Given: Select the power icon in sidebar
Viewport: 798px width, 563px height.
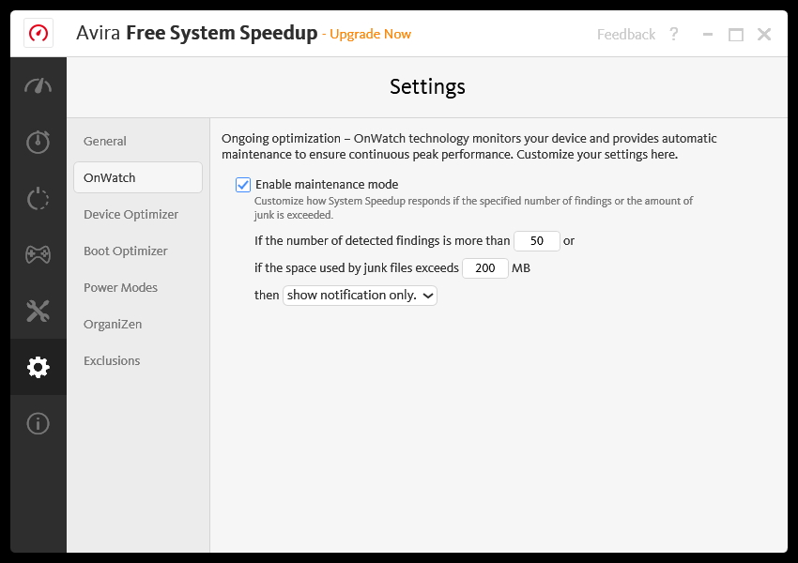Looking at the screenshot, I should click(38, 198).
